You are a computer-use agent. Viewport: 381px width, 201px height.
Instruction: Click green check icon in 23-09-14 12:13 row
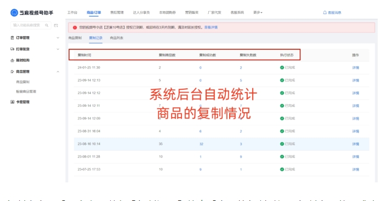[282, 81]
